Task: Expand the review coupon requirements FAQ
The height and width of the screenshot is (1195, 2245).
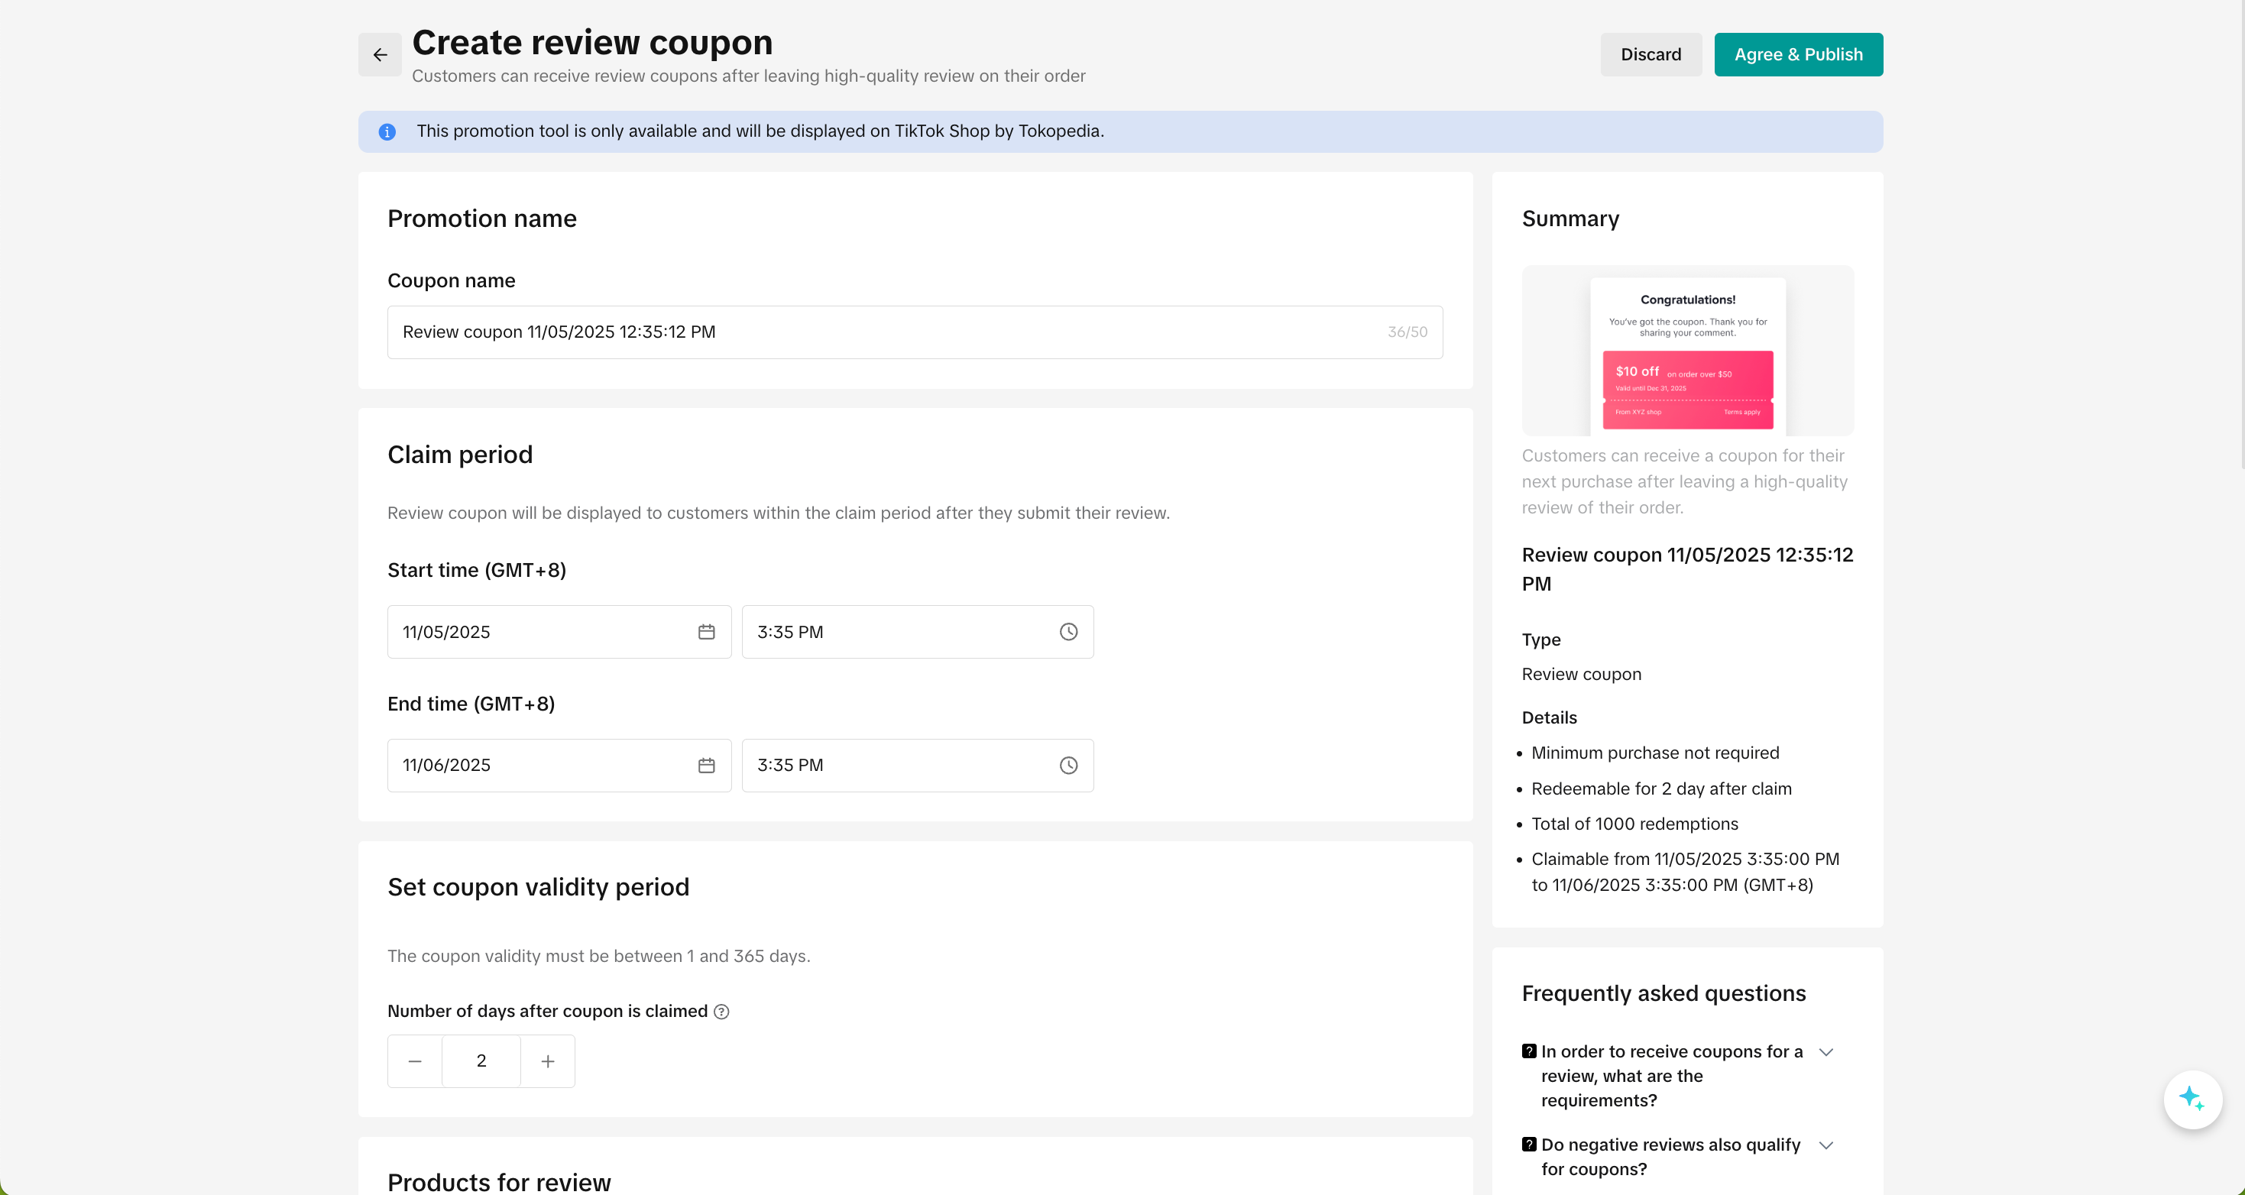Action: click(x=1825, y=1052)
